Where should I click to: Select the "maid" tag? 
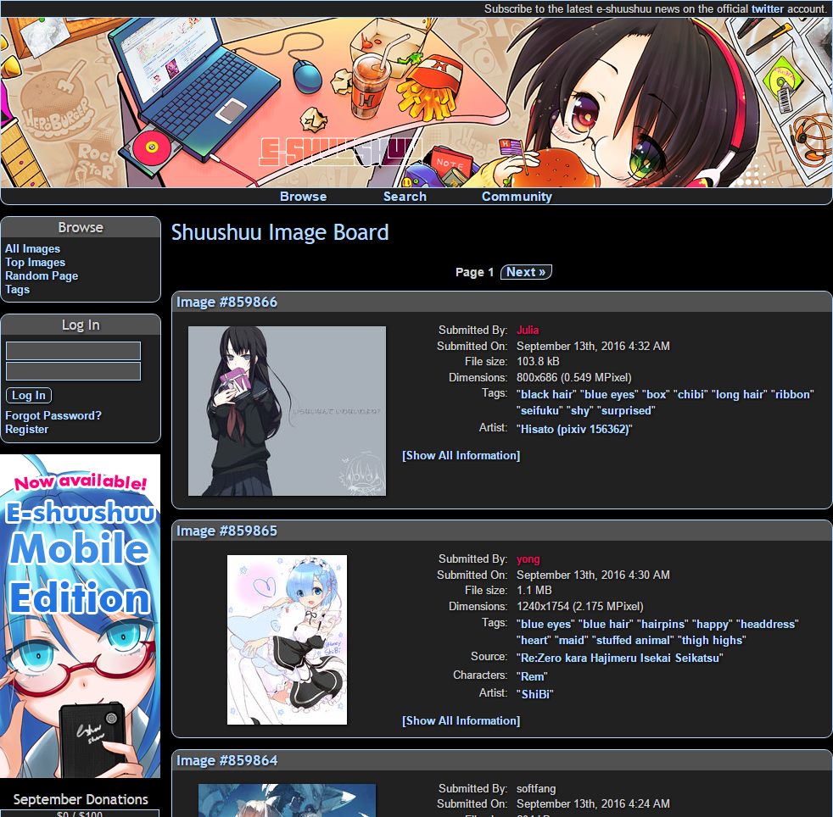tap(571, 640)
